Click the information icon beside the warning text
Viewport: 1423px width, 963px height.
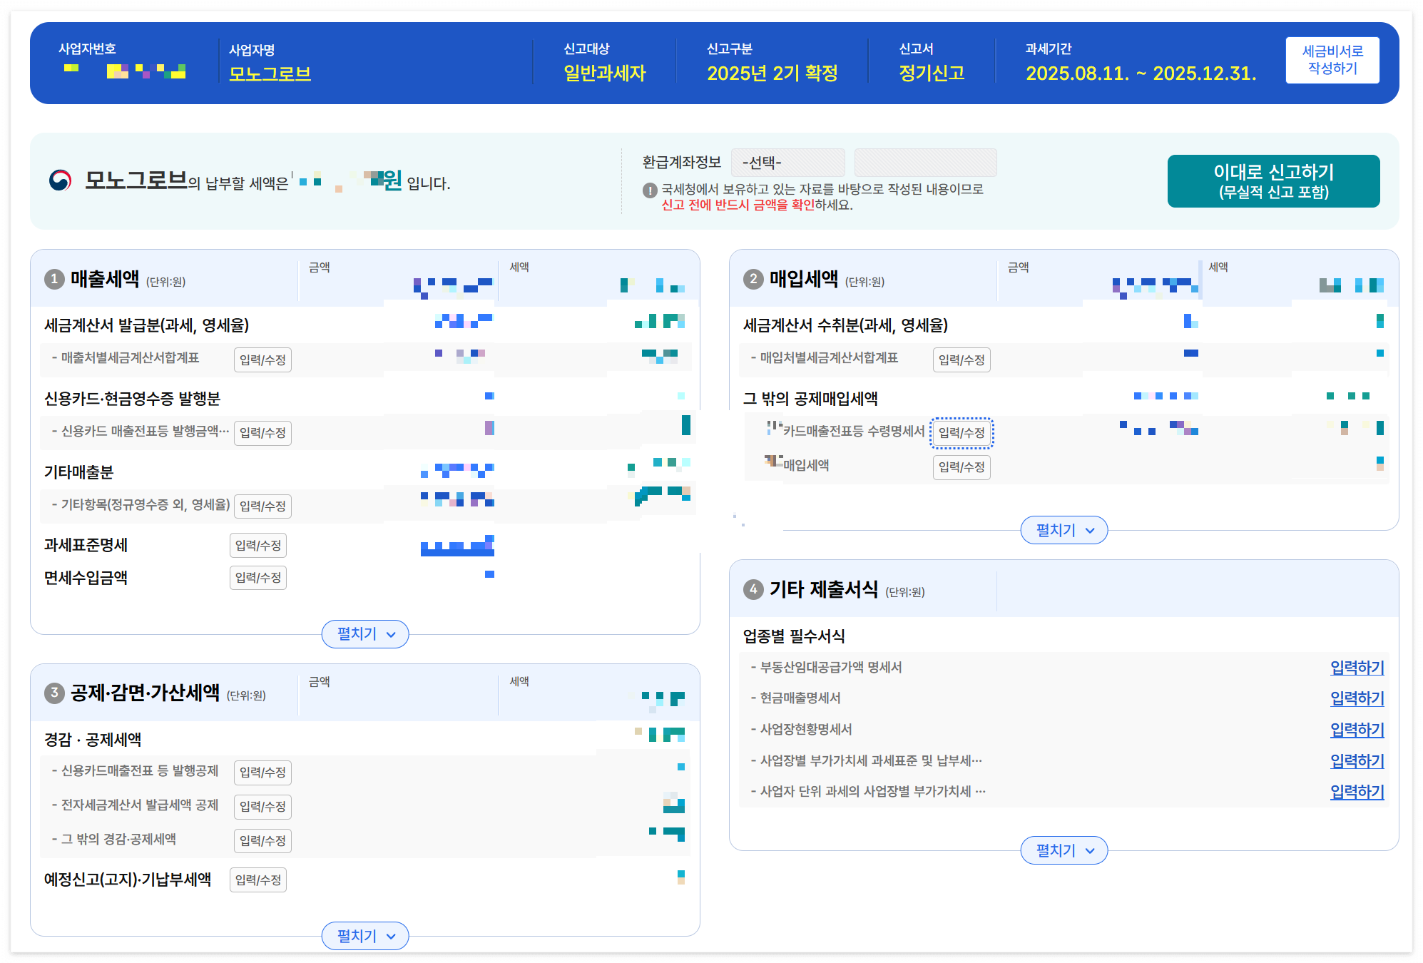(x=650, y=190)
